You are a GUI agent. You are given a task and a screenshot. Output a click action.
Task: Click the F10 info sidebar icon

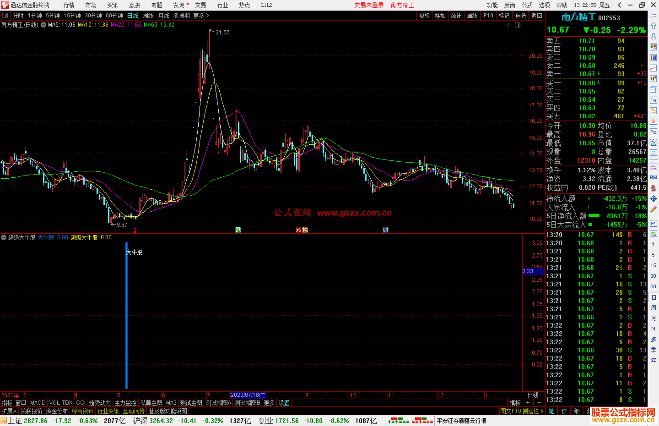click(x=653, y=100)
